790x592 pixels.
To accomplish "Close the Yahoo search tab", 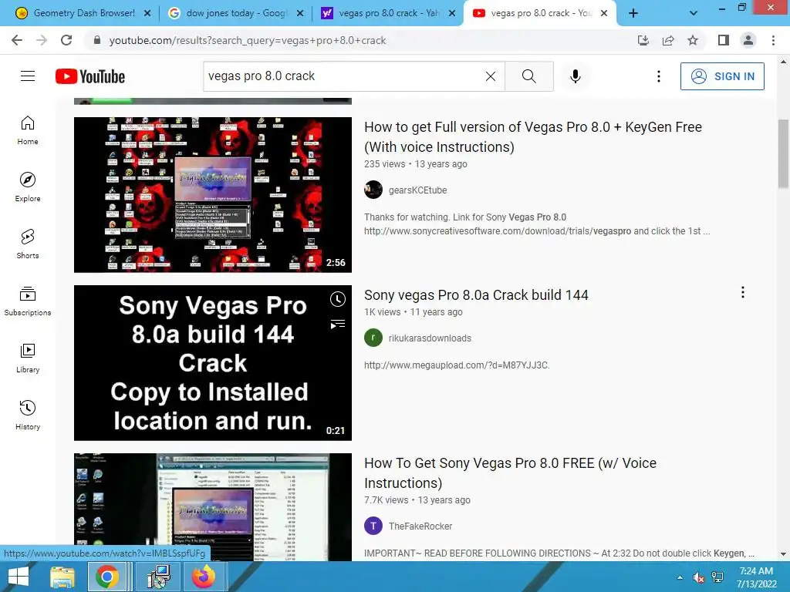I will (452, 14).
